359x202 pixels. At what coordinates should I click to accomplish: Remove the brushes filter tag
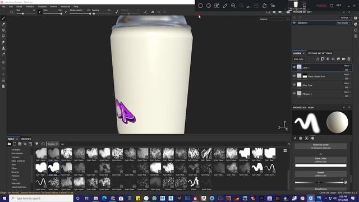pos(57,144)
